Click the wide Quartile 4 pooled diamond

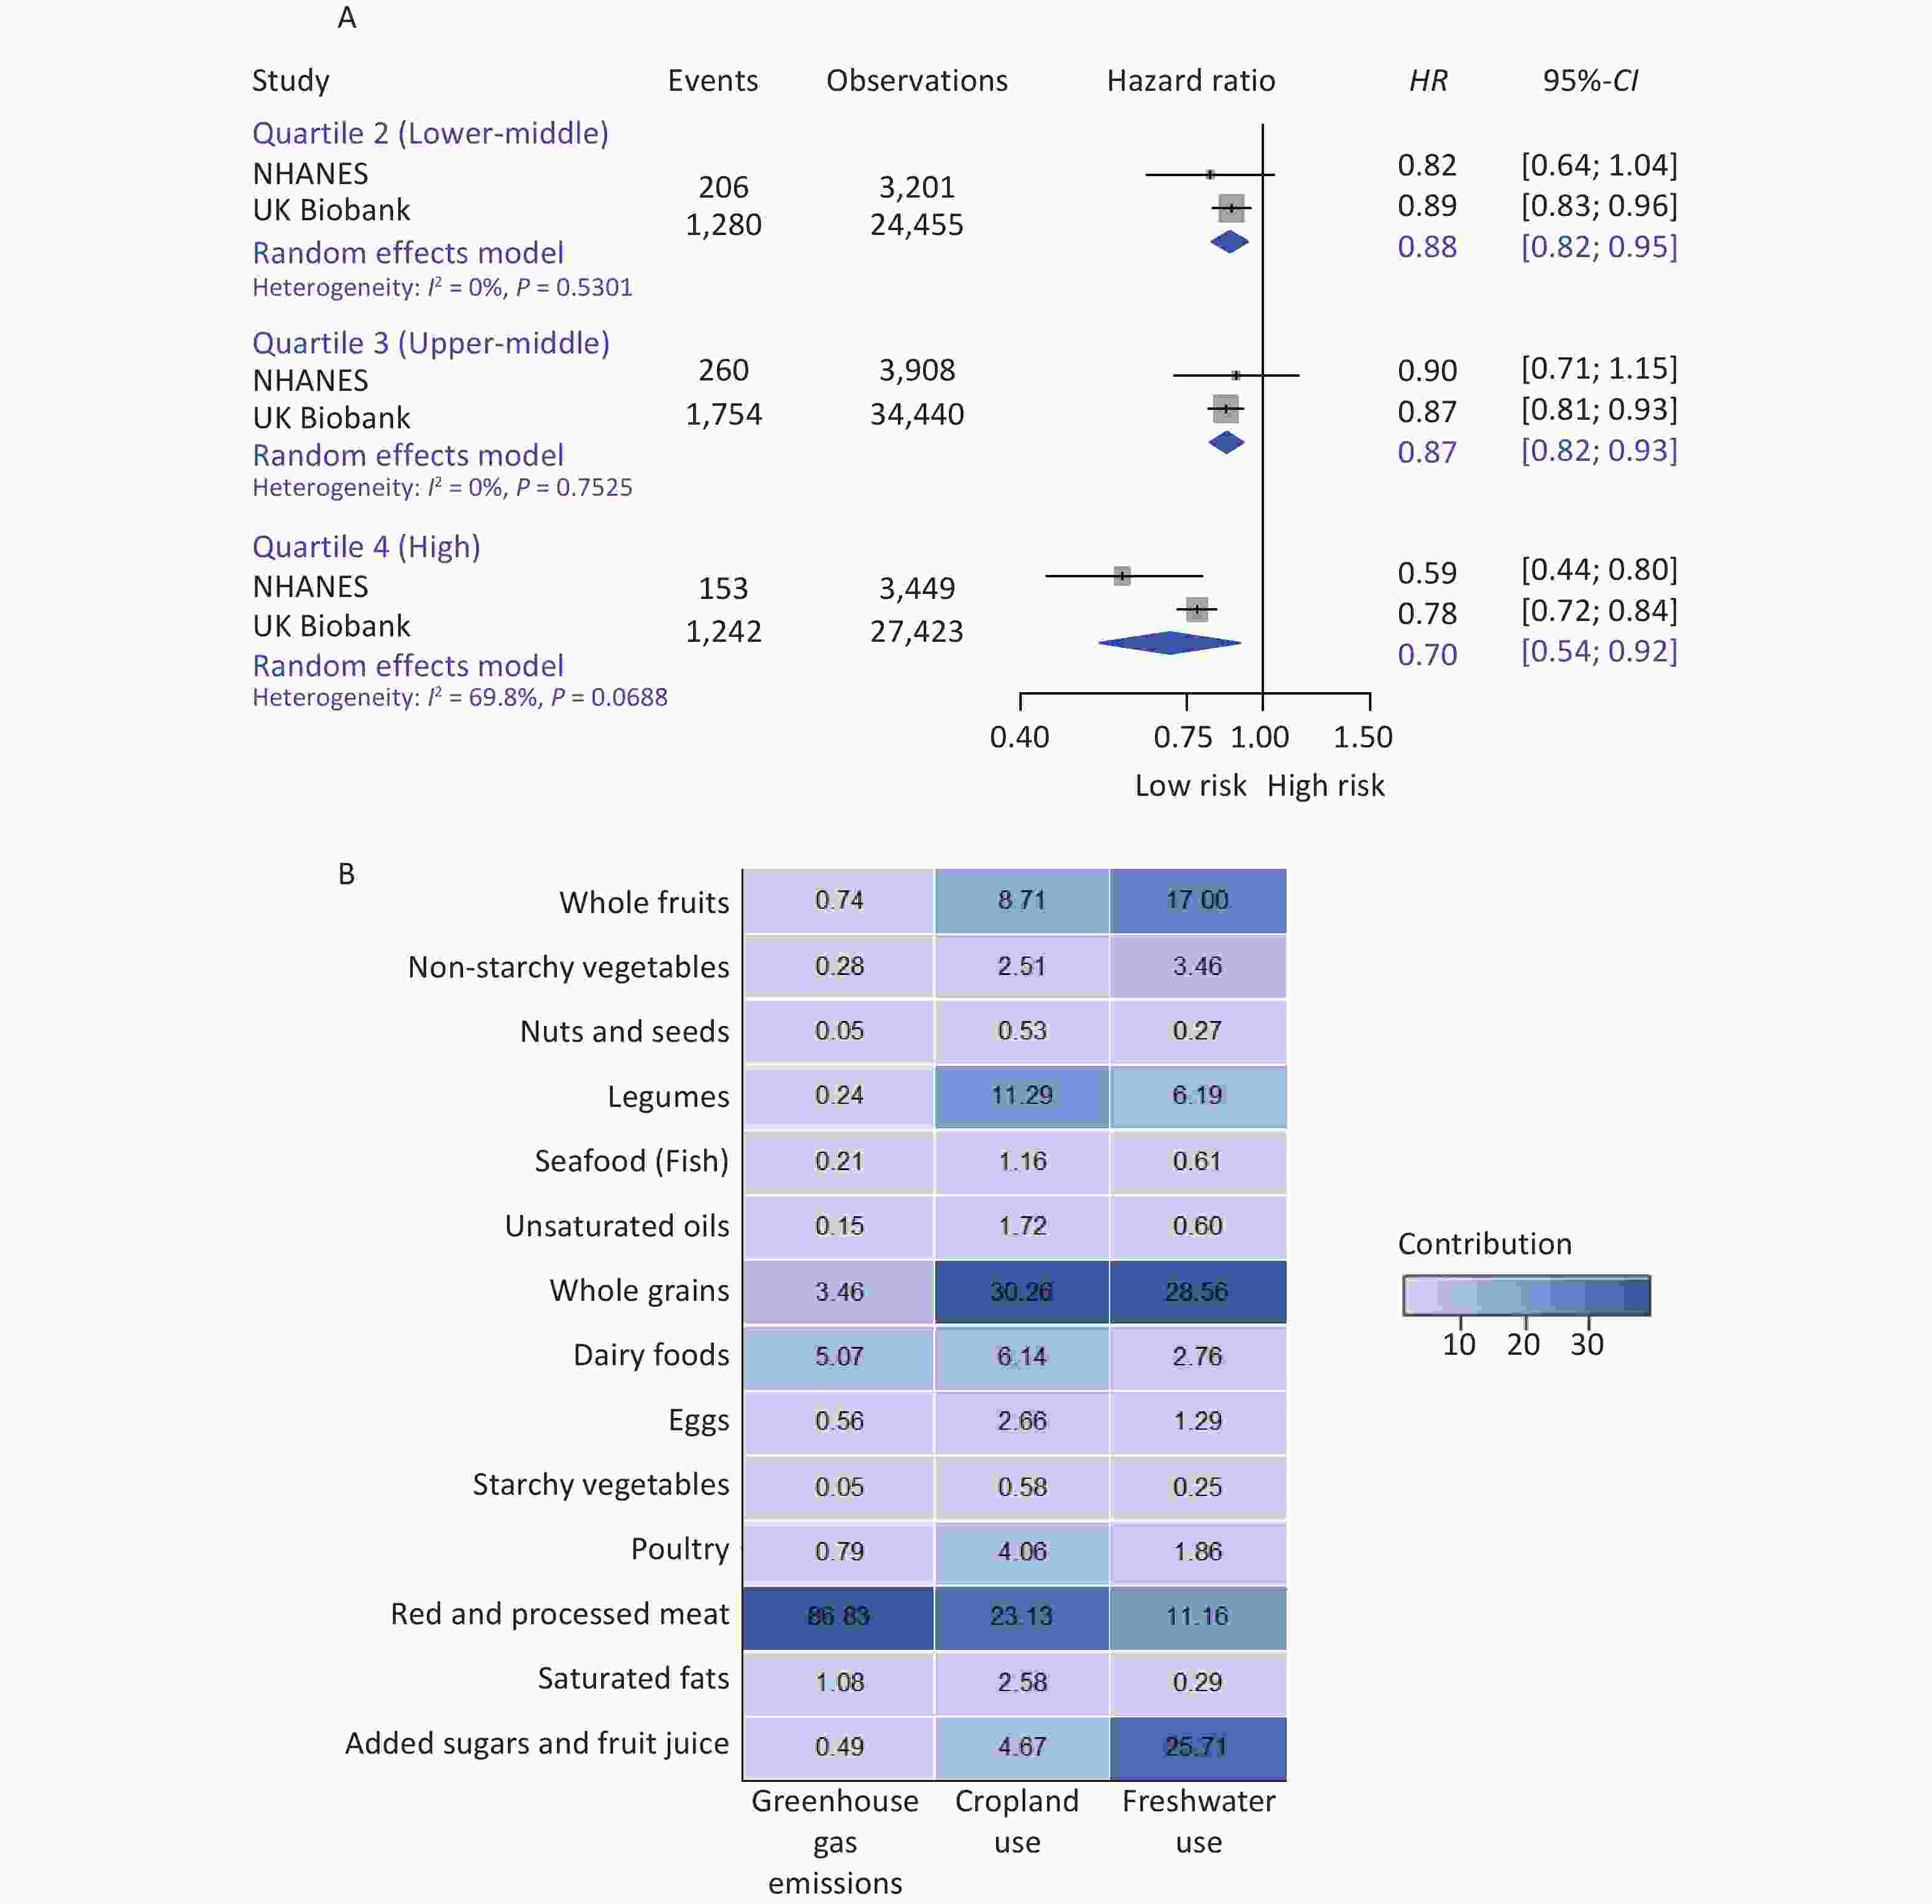[1170, 643]
